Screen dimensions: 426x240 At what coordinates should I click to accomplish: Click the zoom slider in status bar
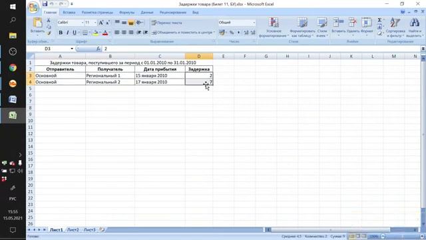pyautogui.click(x=402, y=237)
